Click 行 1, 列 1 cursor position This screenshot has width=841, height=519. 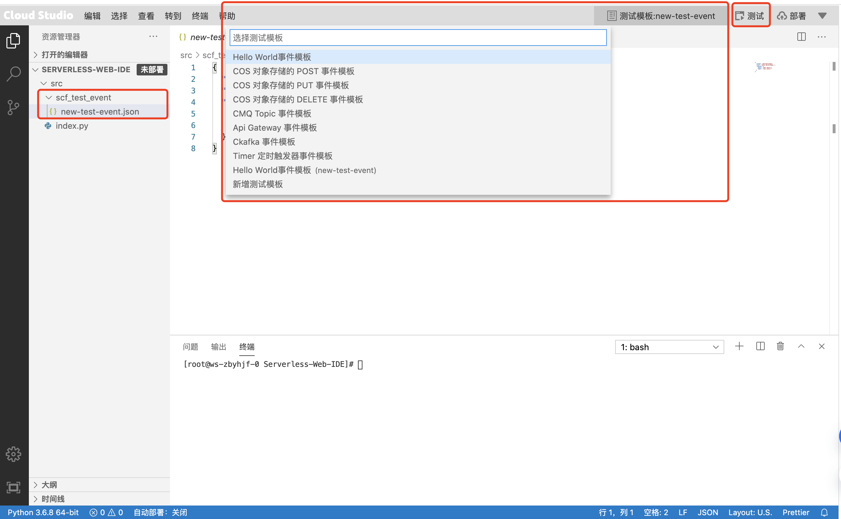[x=616, y=513]
